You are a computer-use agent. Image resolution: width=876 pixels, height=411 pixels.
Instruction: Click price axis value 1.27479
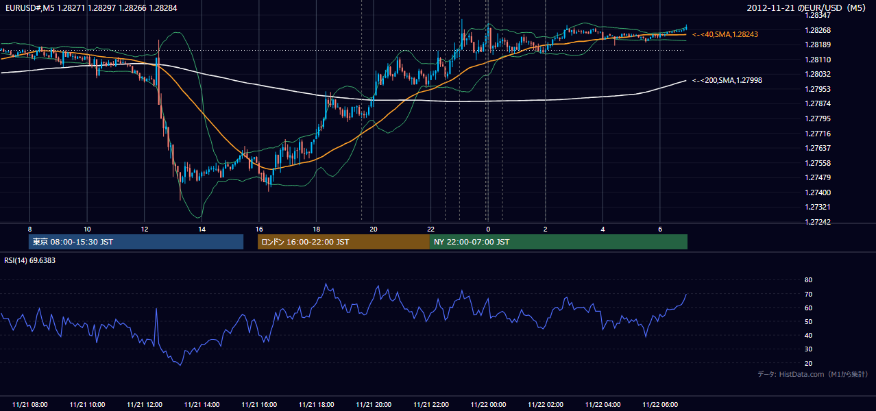click(x=818, y=177)
